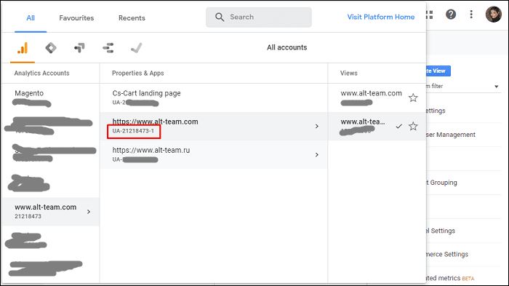The width and height of the screenshot is (509, 286).
Task: Select the Google Analytics product icon
Action: 23,48
